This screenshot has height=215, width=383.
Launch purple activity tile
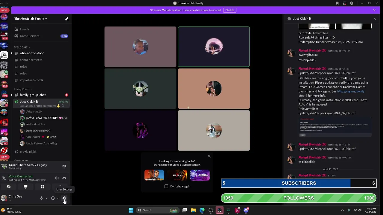click(200, 175)
